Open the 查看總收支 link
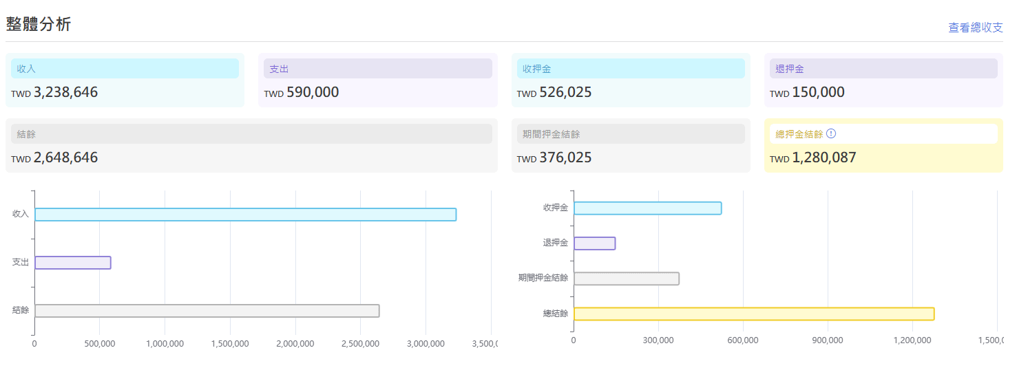This screenshot has width=1028, height=381. (x=975, y=28)
